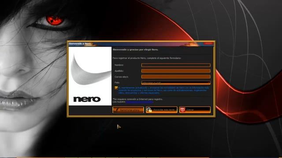Image resolution: width=282 pixels, height=158 pixels.
Task: Uncheck the keep-me-updated newsletter checkbox
Action: (116, 88)
